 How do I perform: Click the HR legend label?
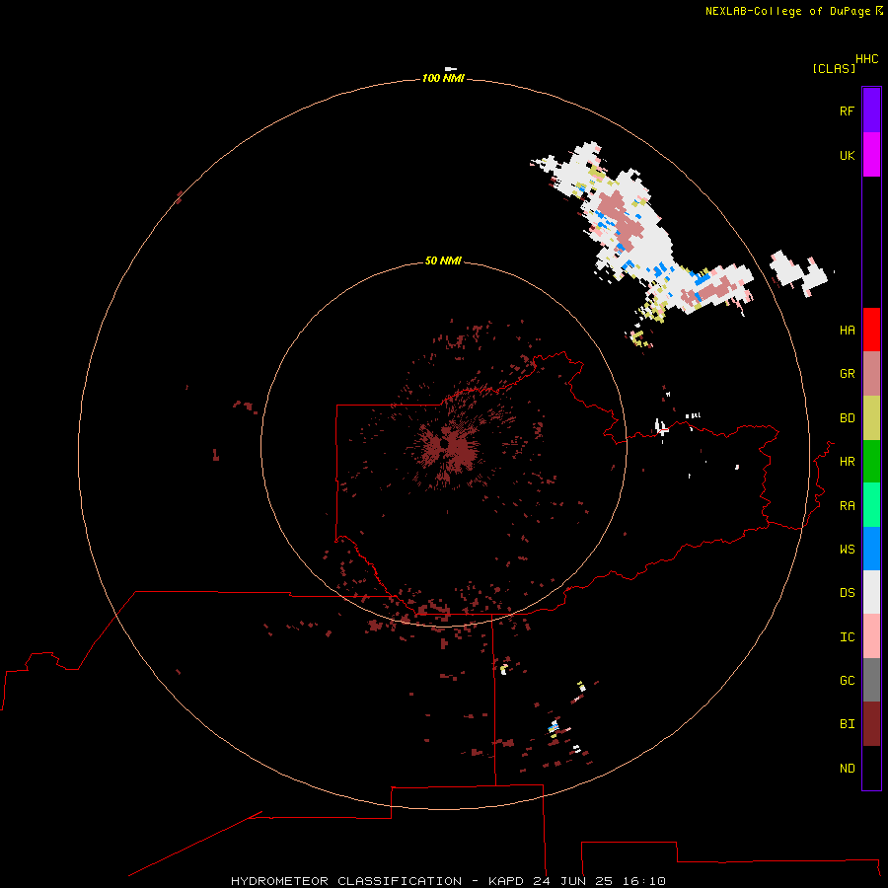click(847, 462)
